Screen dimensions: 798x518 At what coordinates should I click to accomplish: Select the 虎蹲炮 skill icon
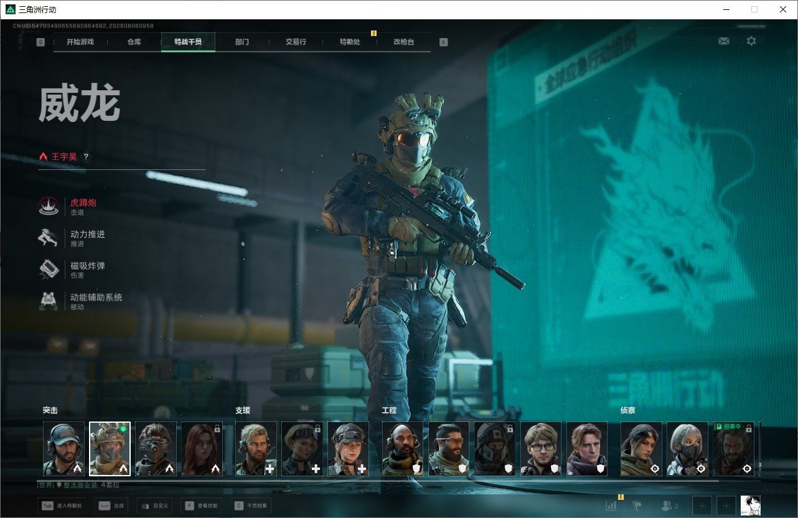(48, 207)
